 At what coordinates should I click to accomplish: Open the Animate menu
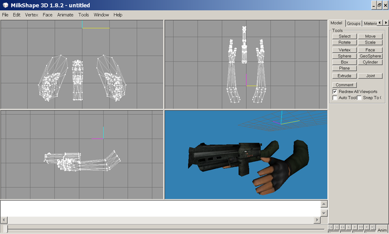coord(65,15)
